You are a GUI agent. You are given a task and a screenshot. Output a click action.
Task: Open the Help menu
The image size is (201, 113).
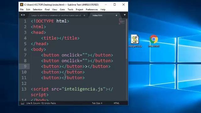[x=103, y=10]
